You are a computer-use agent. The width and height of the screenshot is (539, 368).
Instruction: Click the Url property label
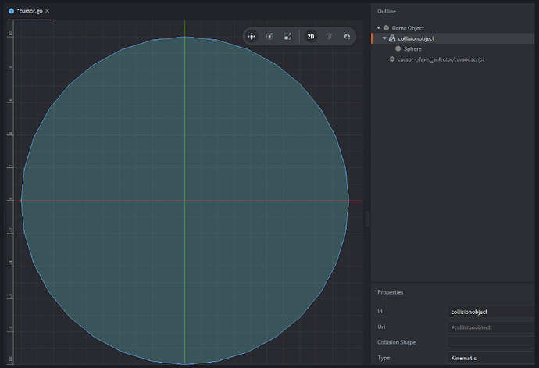tap(381, 327)
